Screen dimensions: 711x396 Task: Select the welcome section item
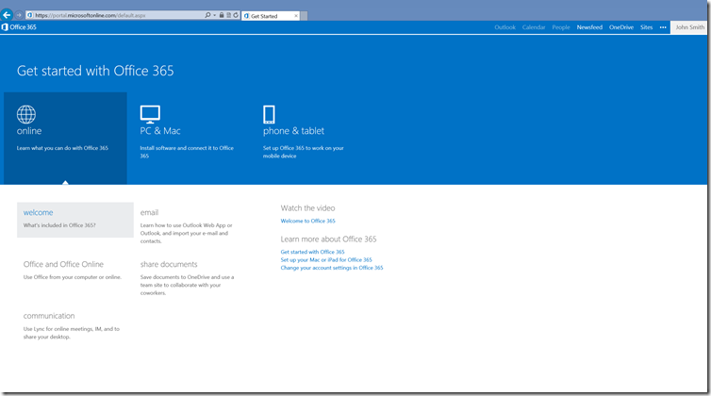pyautogui.click(x=75, y=220)
